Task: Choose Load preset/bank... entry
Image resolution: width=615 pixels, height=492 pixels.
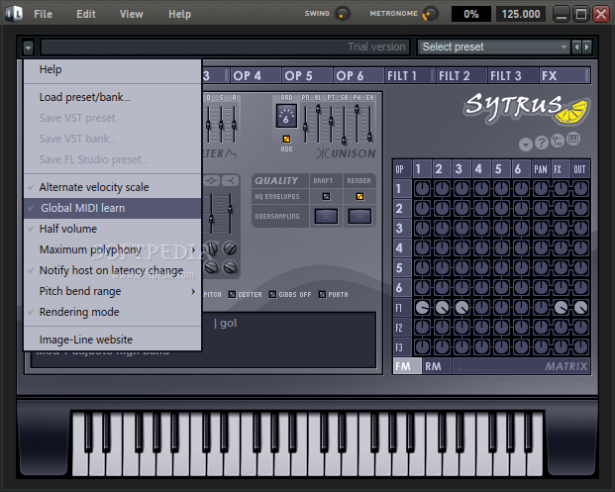Action: click(x=113, y=97)
